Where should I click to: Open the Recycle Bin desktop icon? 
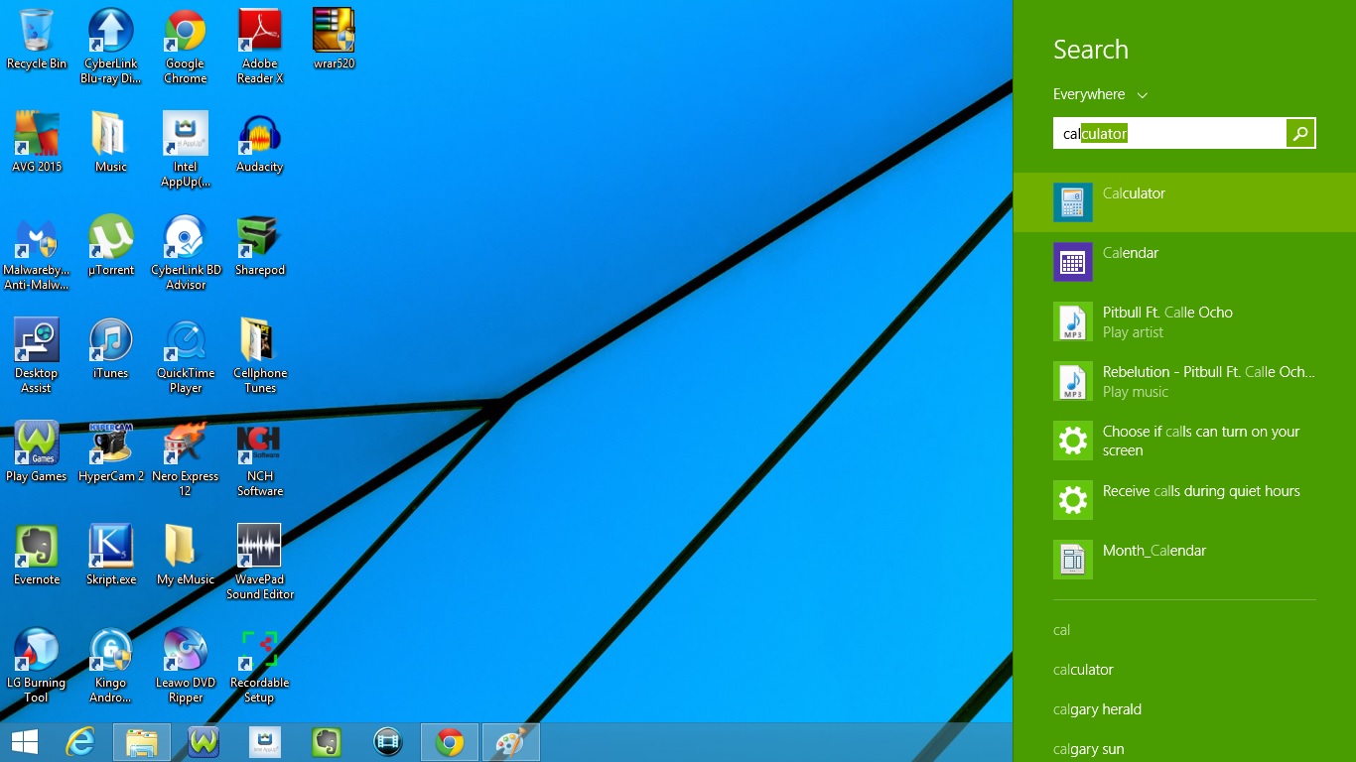(x=37, y=40)
